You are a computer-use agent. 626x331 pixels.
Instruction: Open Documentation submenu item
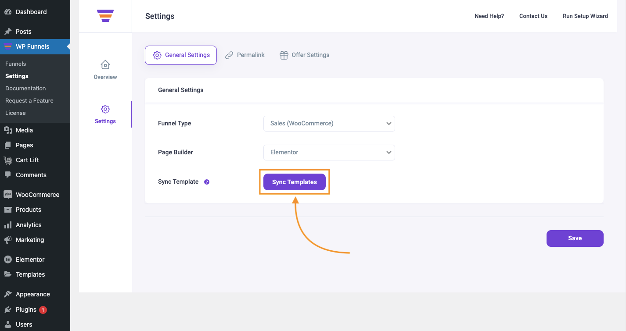pyautogui.click(x=25, y=88)
